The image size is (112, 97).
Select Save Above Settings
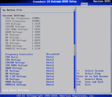[16, 90]
